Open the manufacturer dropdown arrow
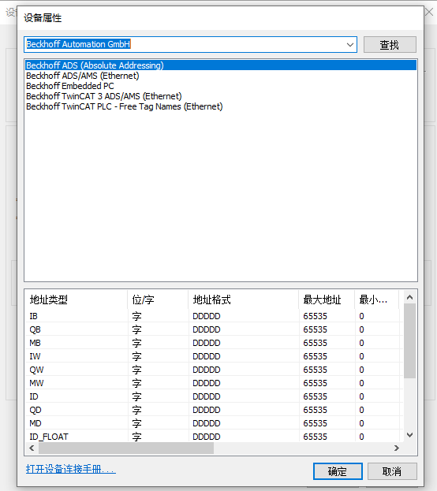 [x=350, y=44]
